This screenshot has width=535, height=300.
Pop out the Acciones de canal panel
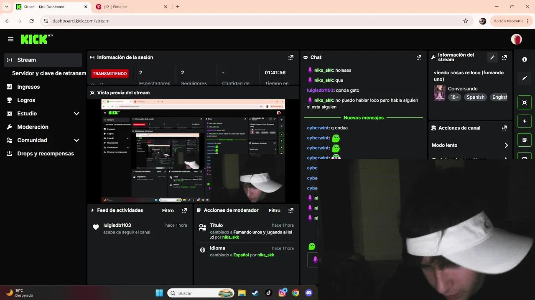(504, 128)
